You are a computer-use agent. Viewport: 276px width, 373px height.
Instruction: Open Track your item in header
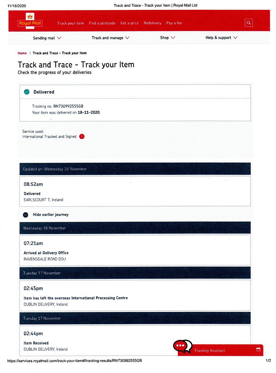tap(71, 23)
